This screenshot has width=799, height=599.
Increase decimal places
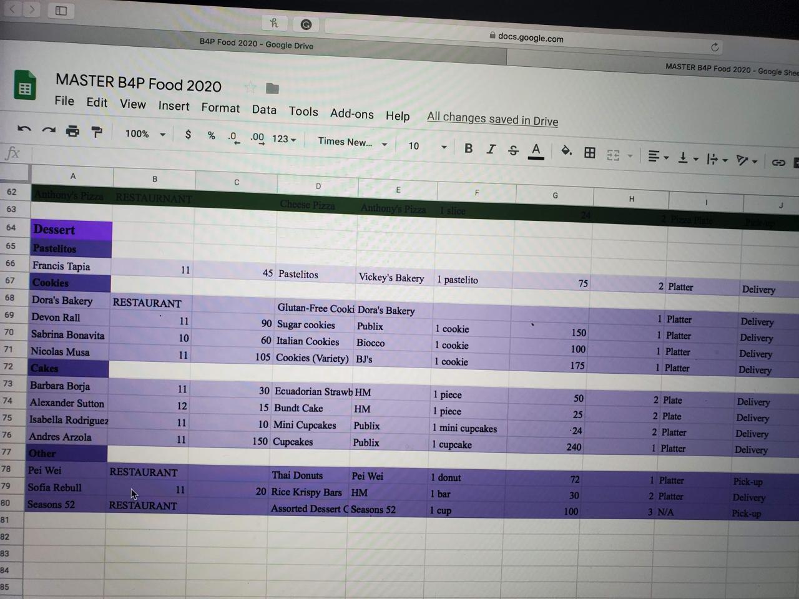pyautogui.click(x=257, y=139)
